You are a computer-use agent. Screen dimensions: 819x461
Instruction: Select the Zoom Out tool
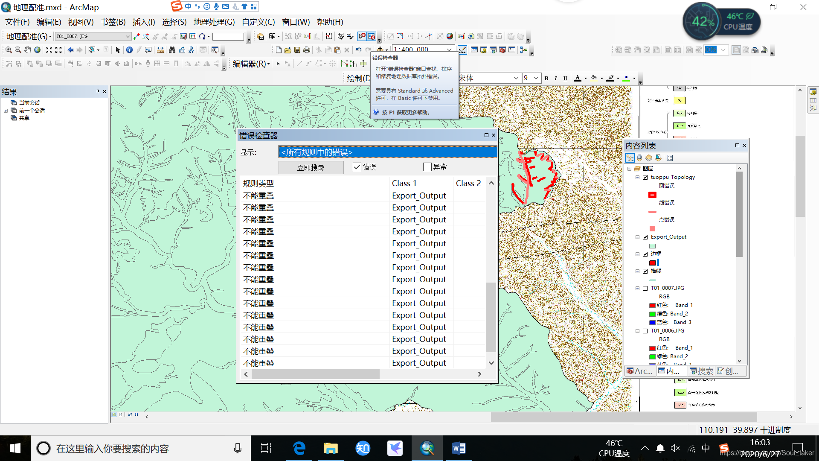point(18,50)
